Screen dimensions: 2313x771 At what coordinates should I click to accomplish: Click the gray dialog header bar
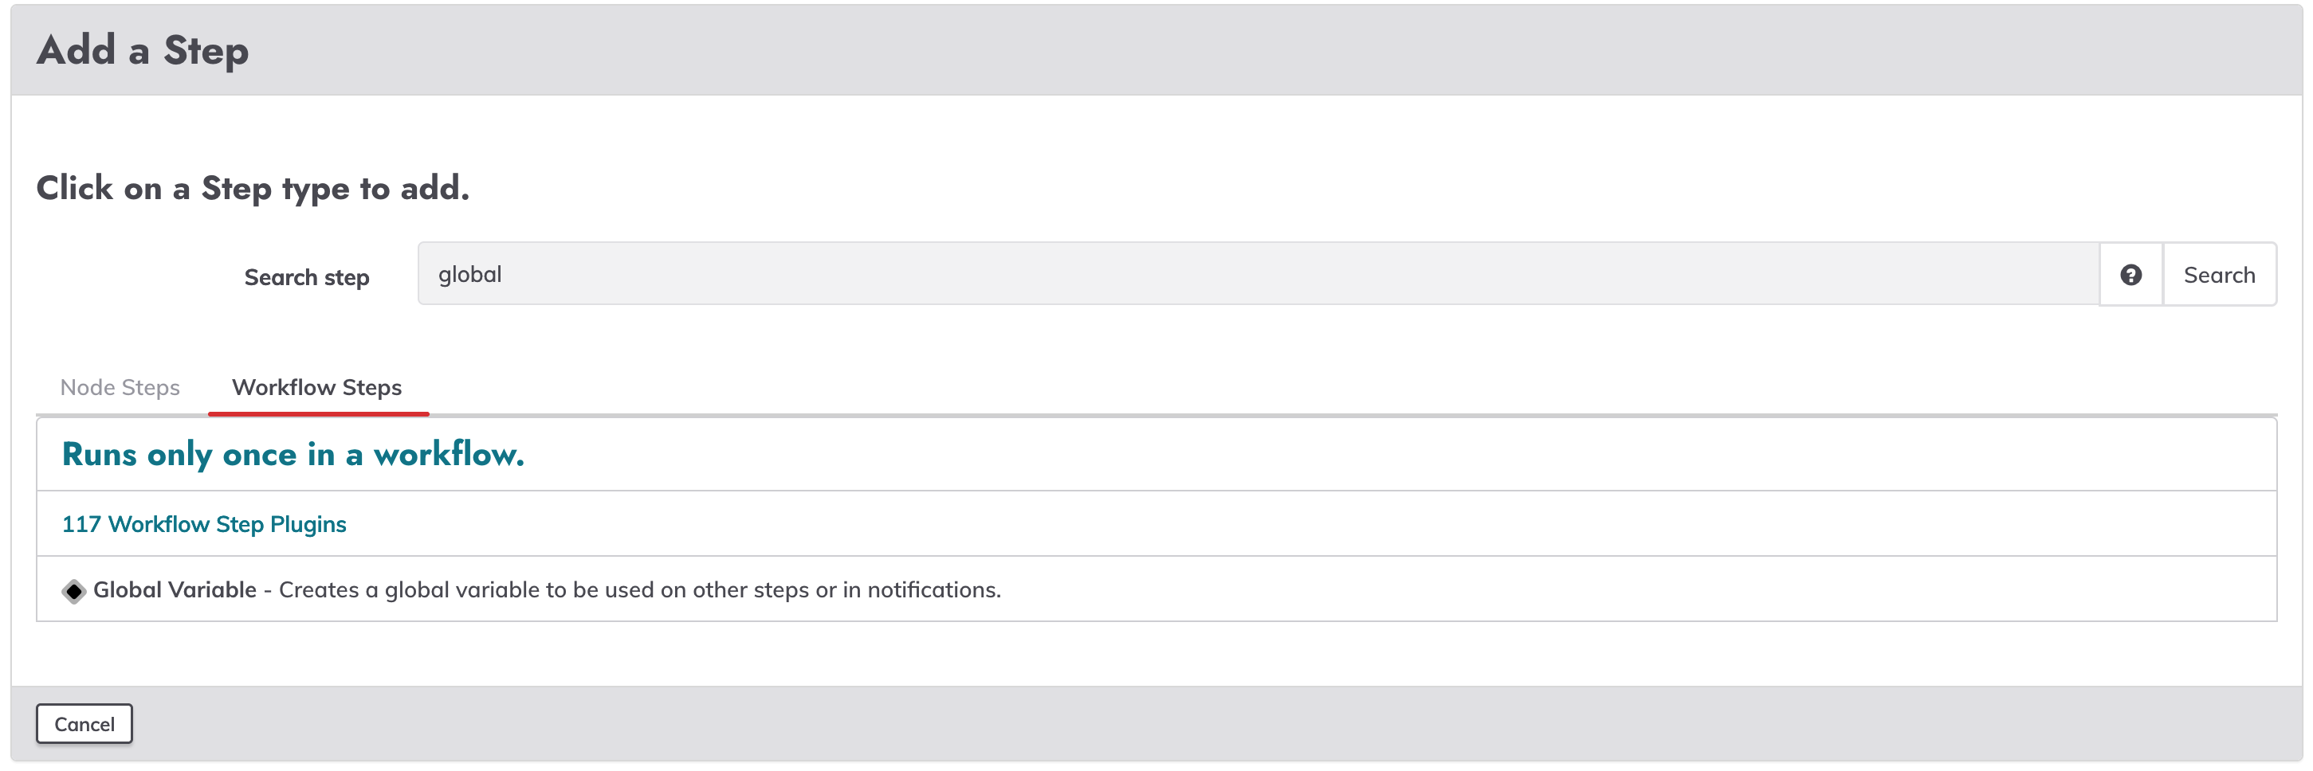[x=1156, y=50]
